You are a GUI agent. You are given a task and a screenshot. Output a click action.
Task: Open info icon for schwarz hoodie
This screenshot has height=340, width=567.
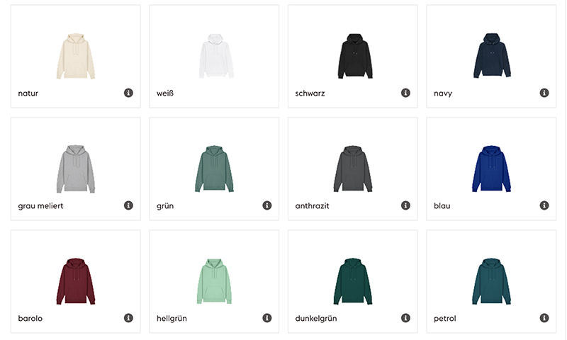tap(405, 93)
